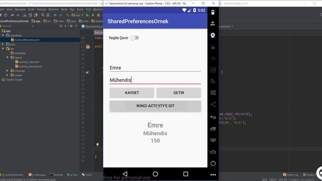
Task: Click the Emre name input field
Action: (155, 68)
